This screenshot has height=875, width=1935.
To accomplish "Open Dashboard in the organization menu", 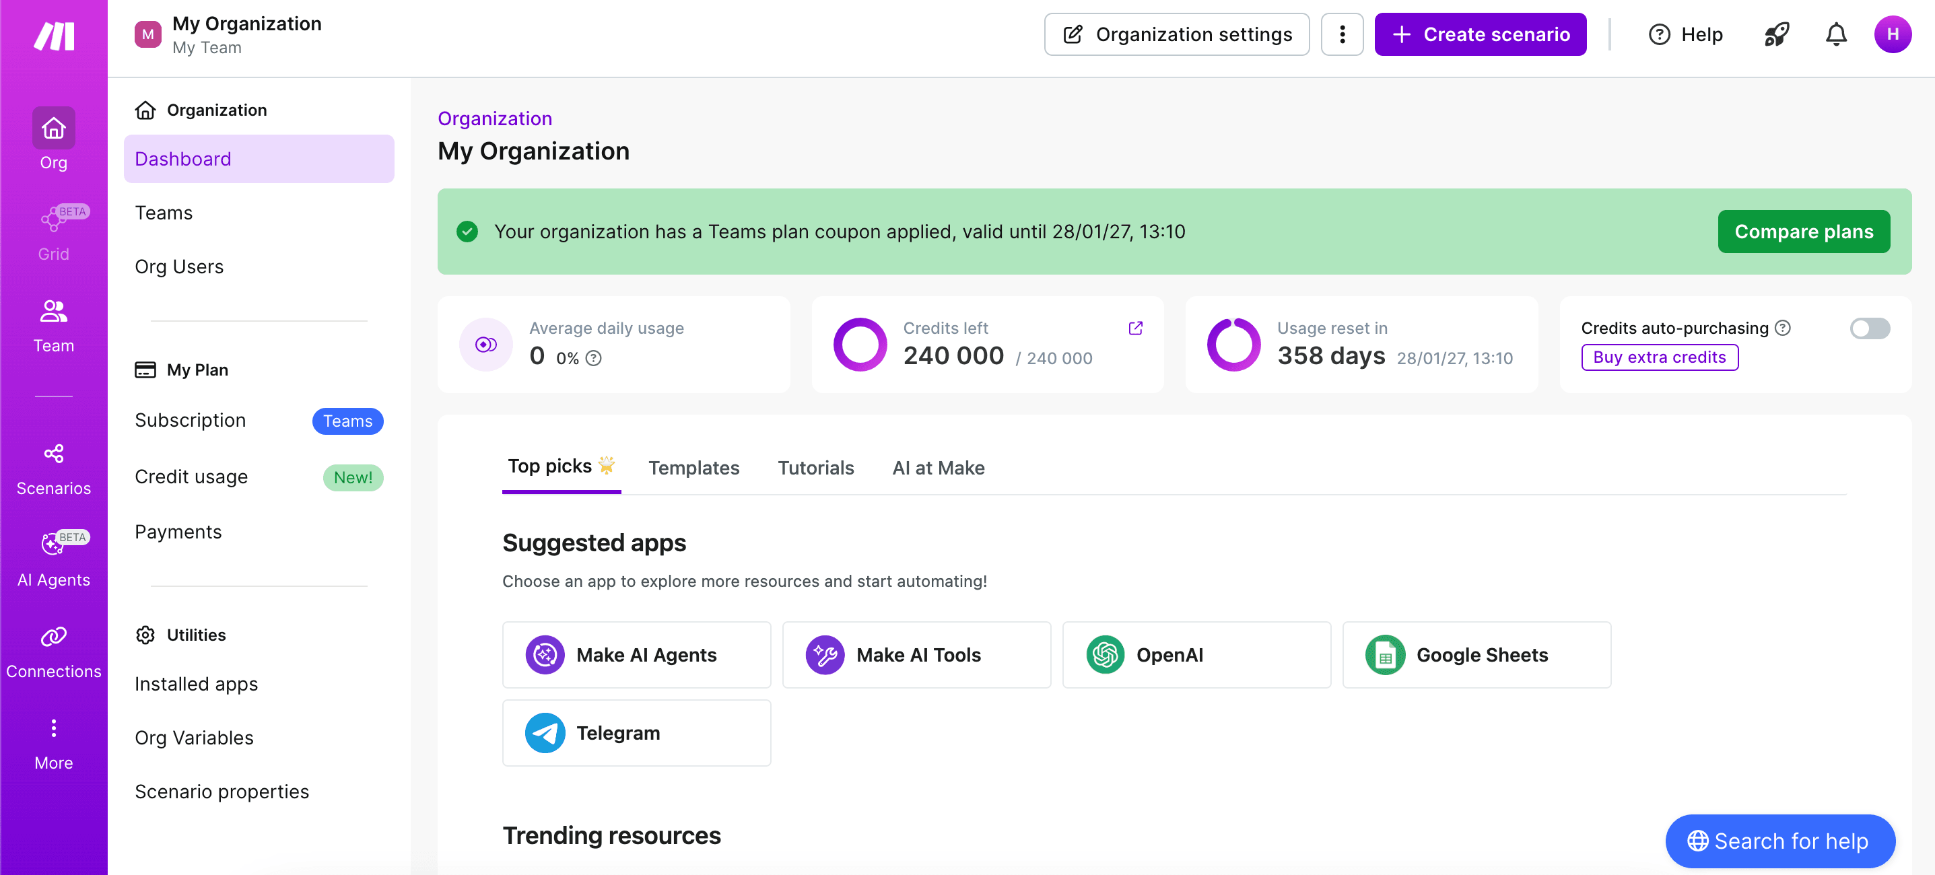I will click(x=259, y=160).
